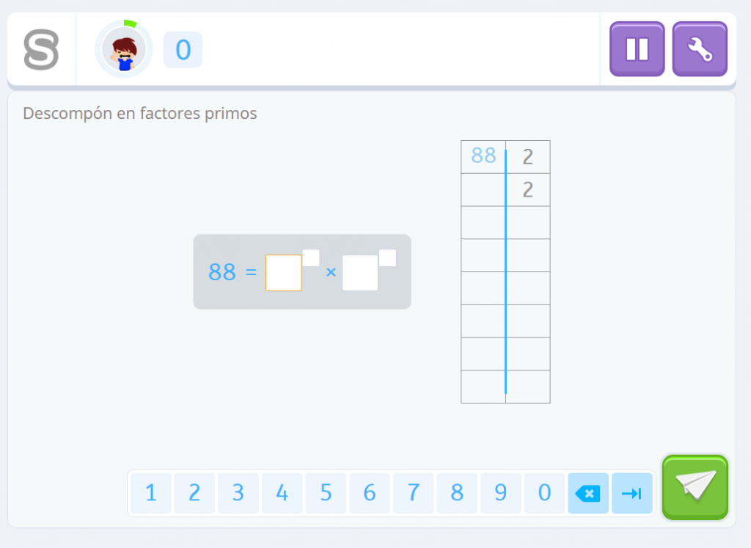Tap digit 3 on the number pad
The width and height of the screenshot is (751, 548).
[238, 493]
